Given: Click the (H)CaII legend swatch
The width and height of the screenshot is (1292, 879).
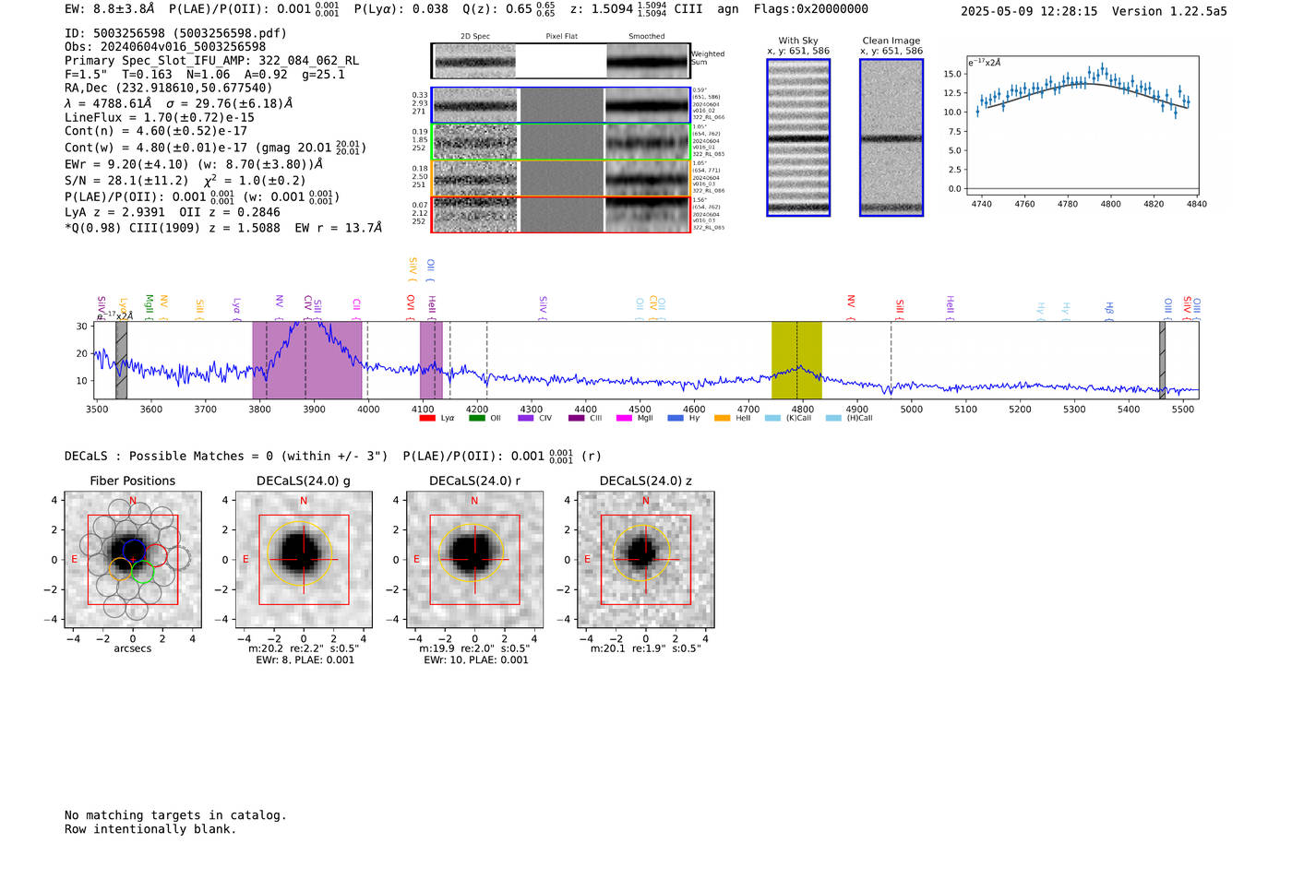Looking at the screenshot, I should [833, 418].
